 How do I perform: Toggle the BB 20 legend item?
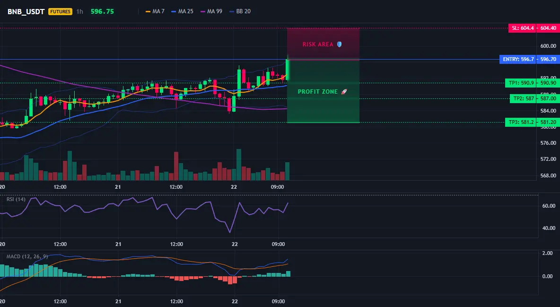pos(240,11)
